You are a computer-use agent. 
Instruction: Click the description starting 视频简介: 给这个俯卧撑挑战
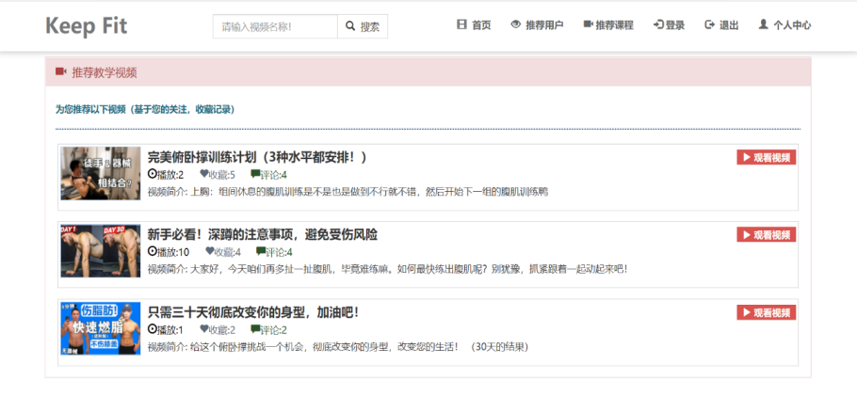click(338, 347)
